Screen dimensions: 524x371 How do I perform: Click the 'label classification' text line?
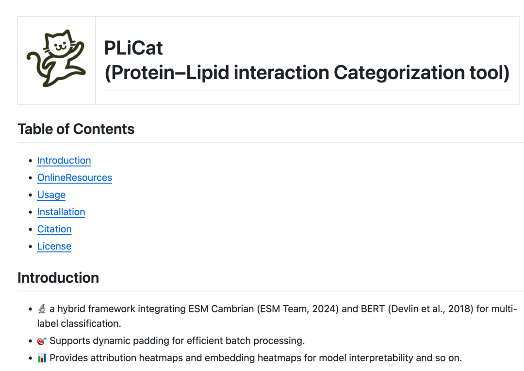pyautogui.click(x=79, y=323)
